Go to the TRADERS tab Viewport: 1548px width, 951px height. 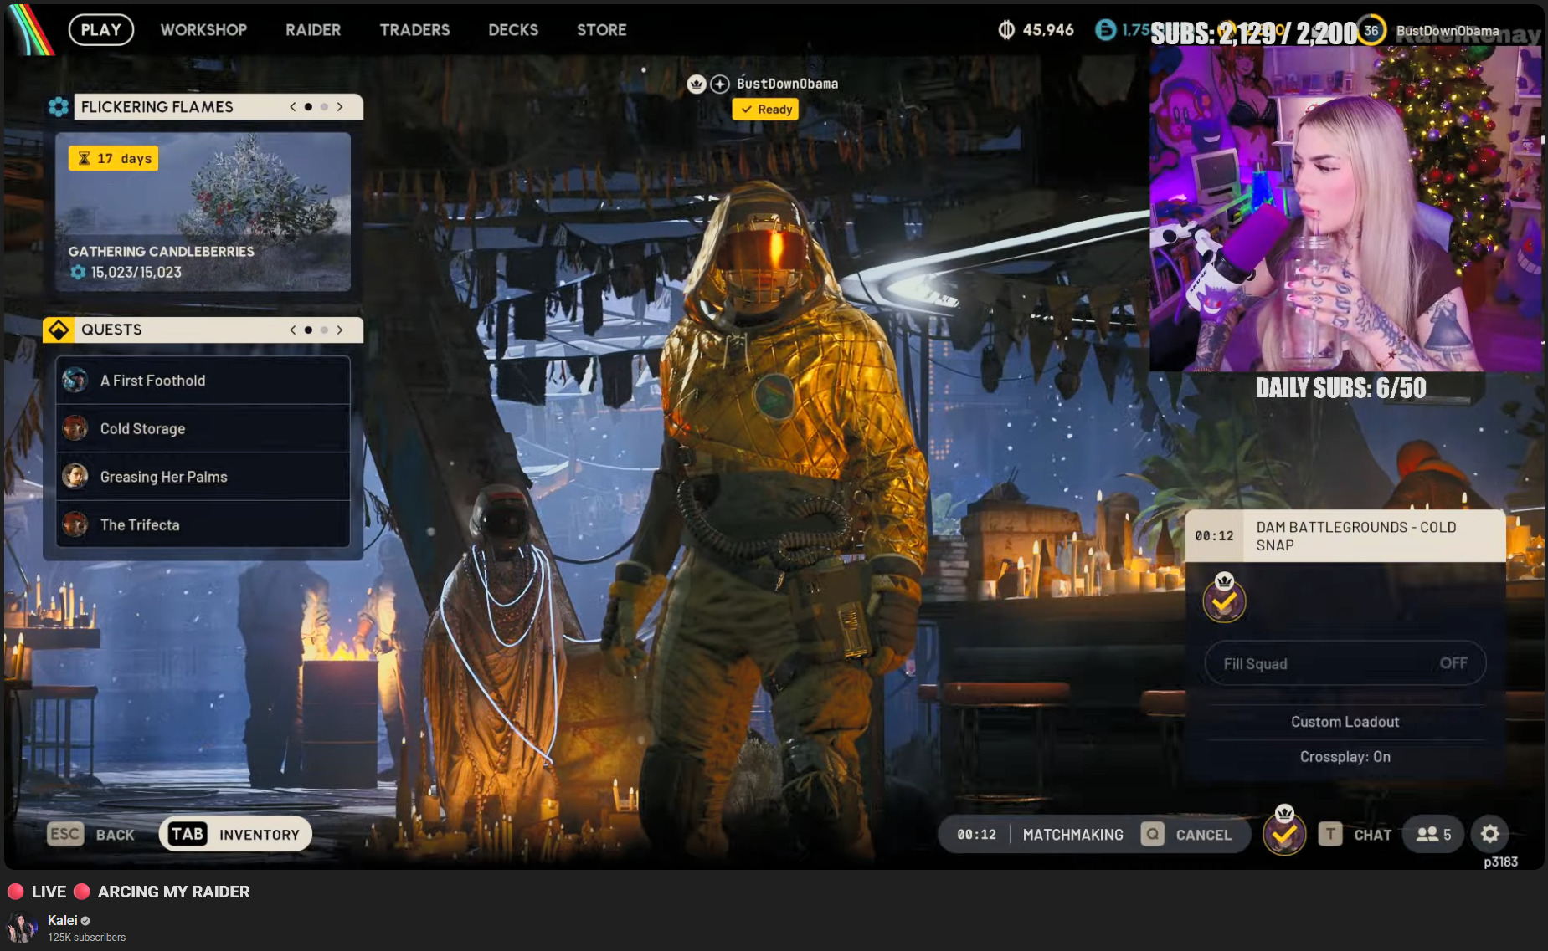pos(414,30)
